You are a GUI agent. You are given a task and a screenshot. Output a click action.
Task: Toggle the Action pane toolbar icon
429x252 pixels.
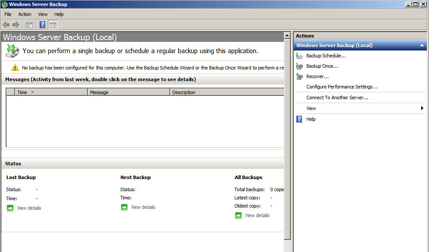point(53,25)
